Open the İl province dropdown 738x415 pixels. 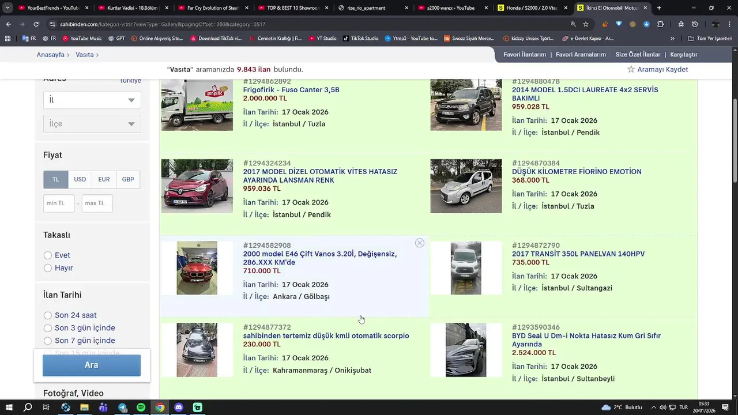tap(92, 100)
